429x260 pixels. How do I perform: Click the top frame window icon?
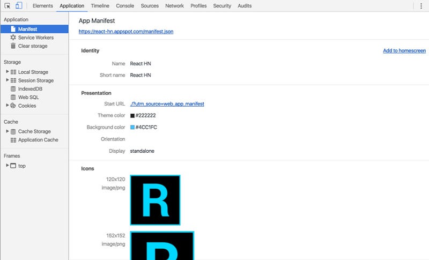point(13,166)
